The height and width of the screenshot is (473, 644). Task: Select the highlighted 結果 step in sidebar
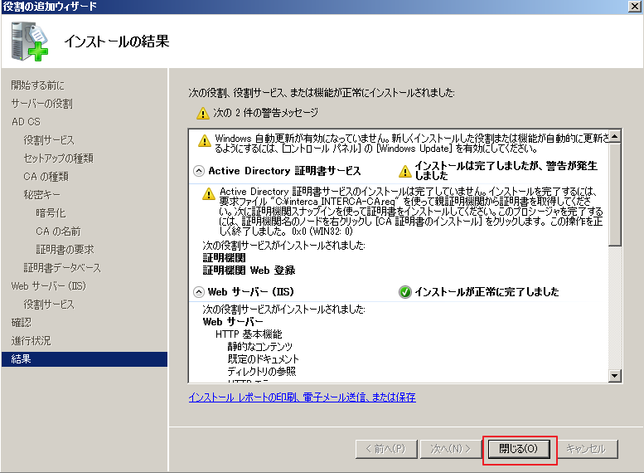click(85, 359)
